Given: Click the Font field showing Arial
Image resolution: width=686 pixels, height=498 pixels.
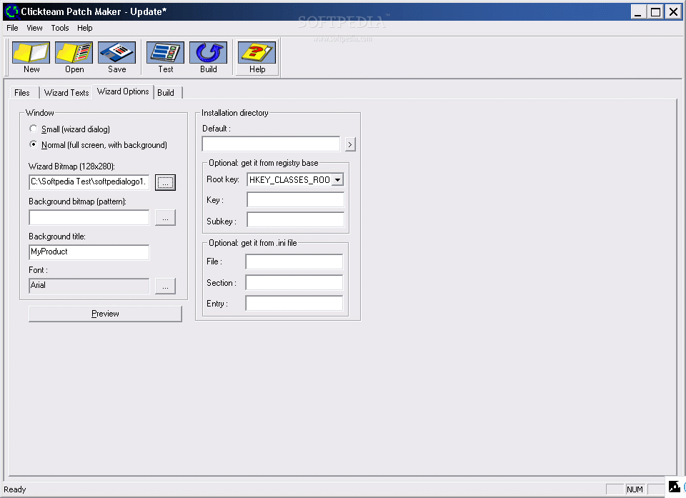Looking at the screenshot, I should (89, 286).
